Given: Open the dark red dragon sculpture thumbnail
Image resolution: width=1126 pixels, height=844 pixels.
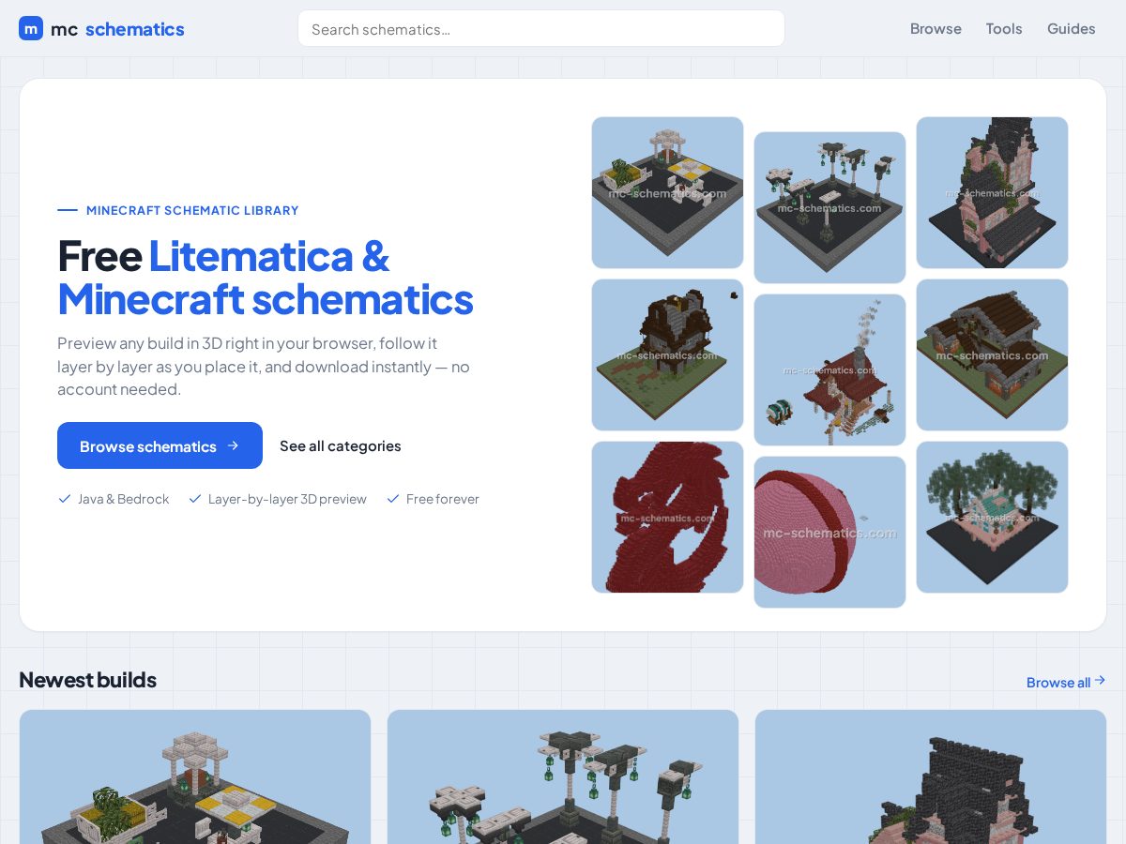Looking at the screenshot, I should [x=667, y=517].
